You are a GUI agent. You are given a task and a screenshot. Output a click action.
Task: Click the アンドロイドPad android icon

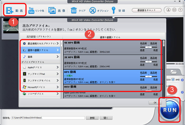24,74
